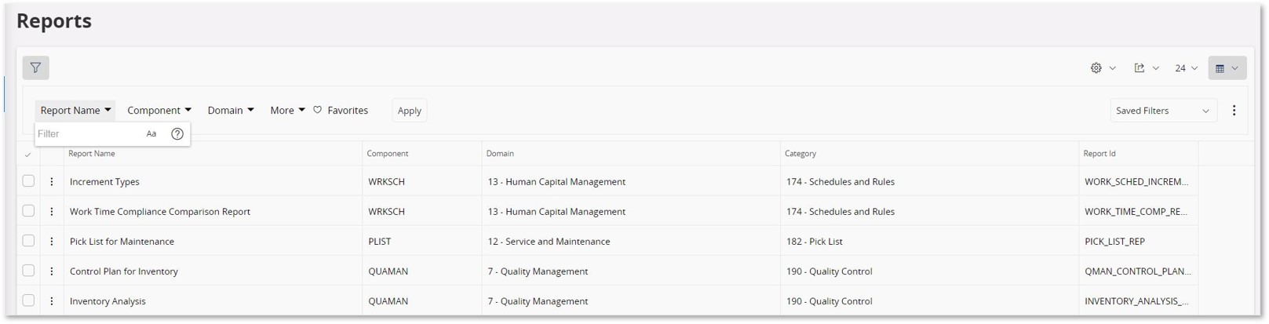Check the Control Plan for Inventory row
Viewport: 1269px width, 324px height.
pyautogui.click(x=29, y=271)
